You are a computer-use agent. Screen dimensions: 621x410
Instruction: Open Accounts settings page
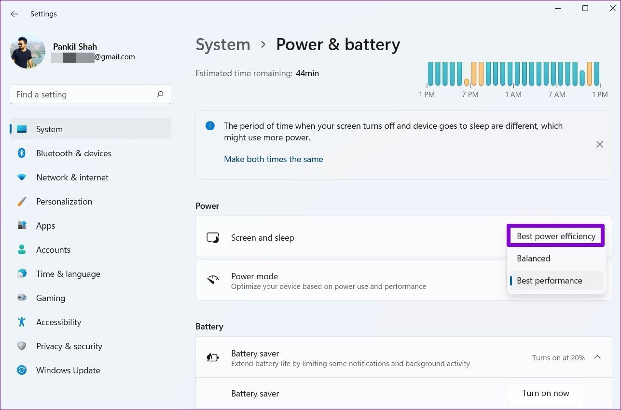[90, 250]
